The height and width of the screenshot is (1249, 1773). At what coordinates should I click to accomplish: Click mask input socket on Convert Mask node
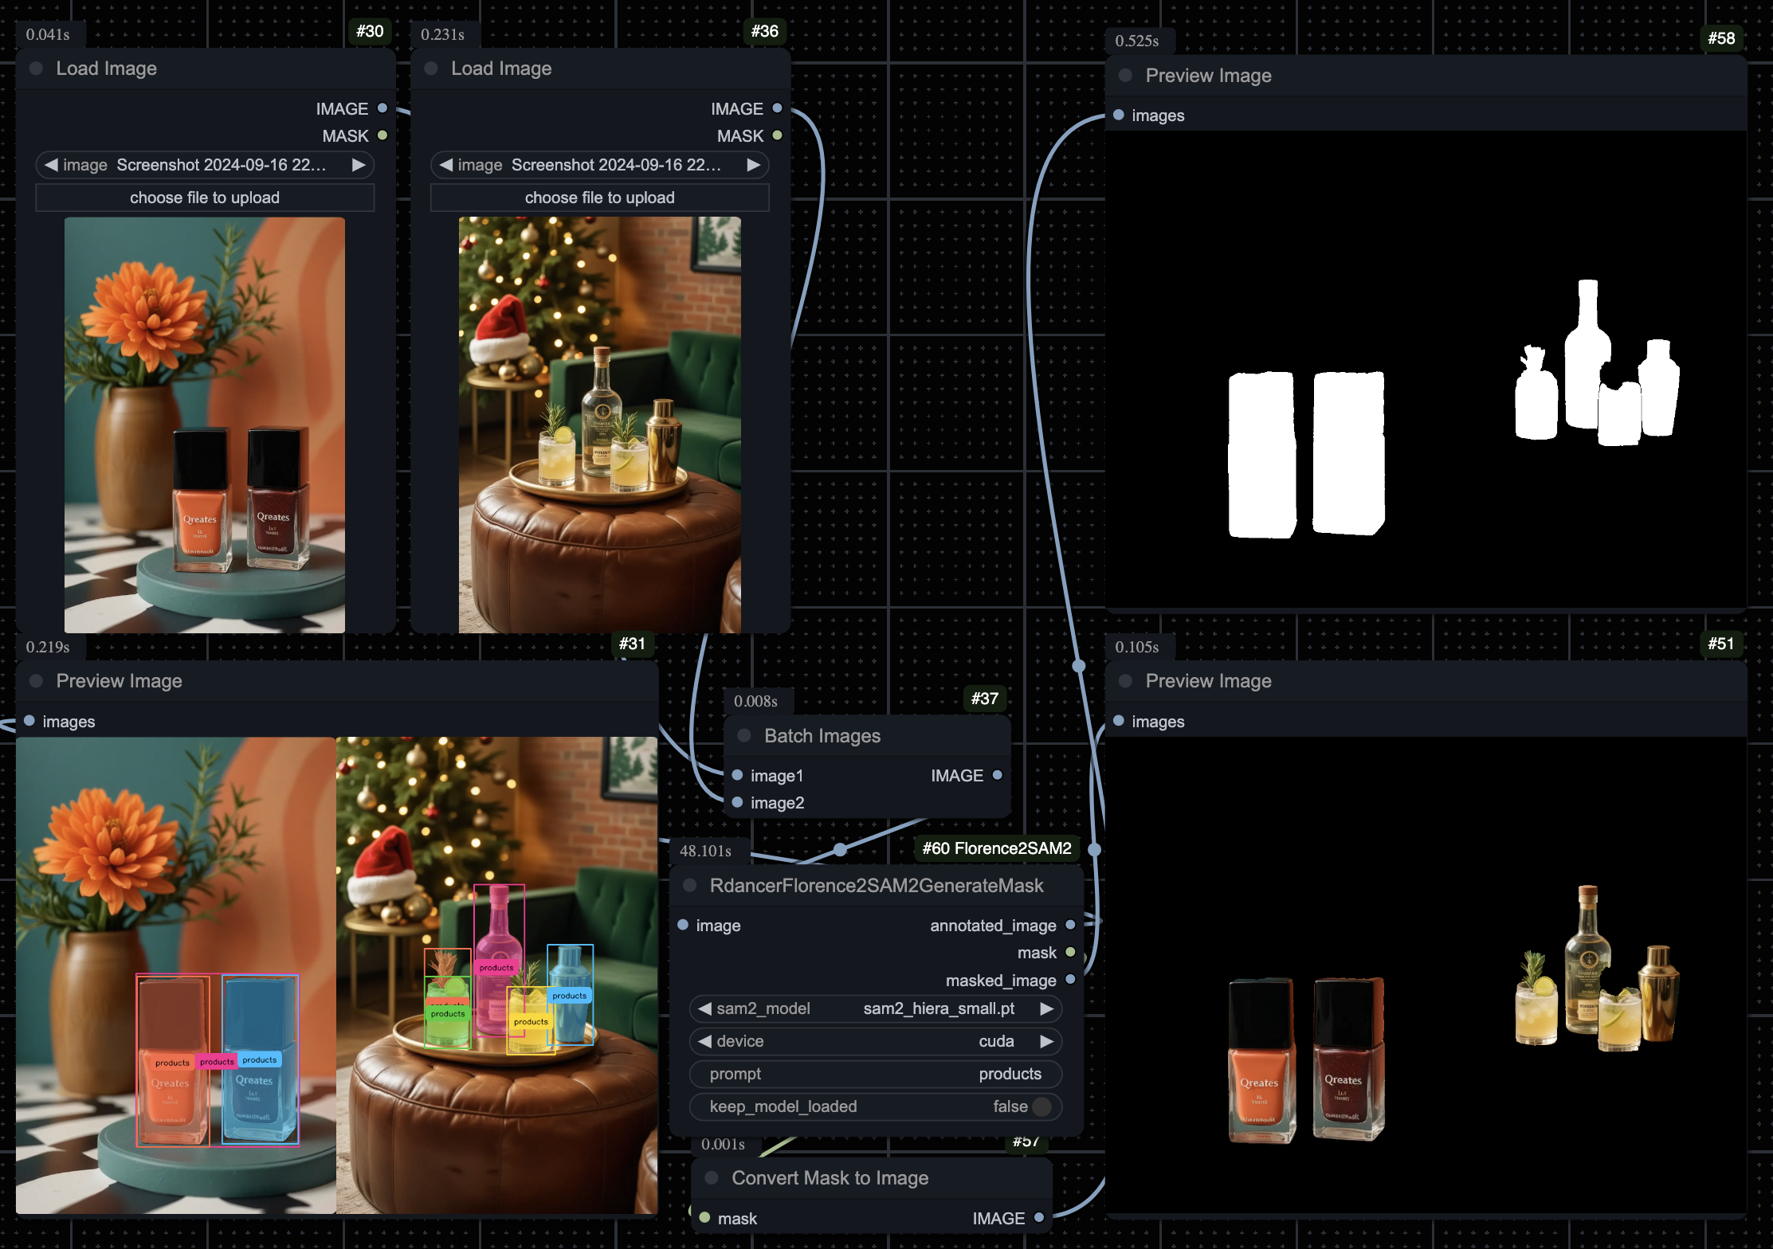704,1218
